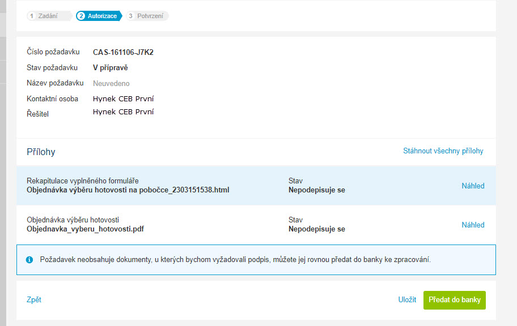Click the step 3 number circle
The width and height of the screenshot is (517, 326).
(x=130, y=16)
